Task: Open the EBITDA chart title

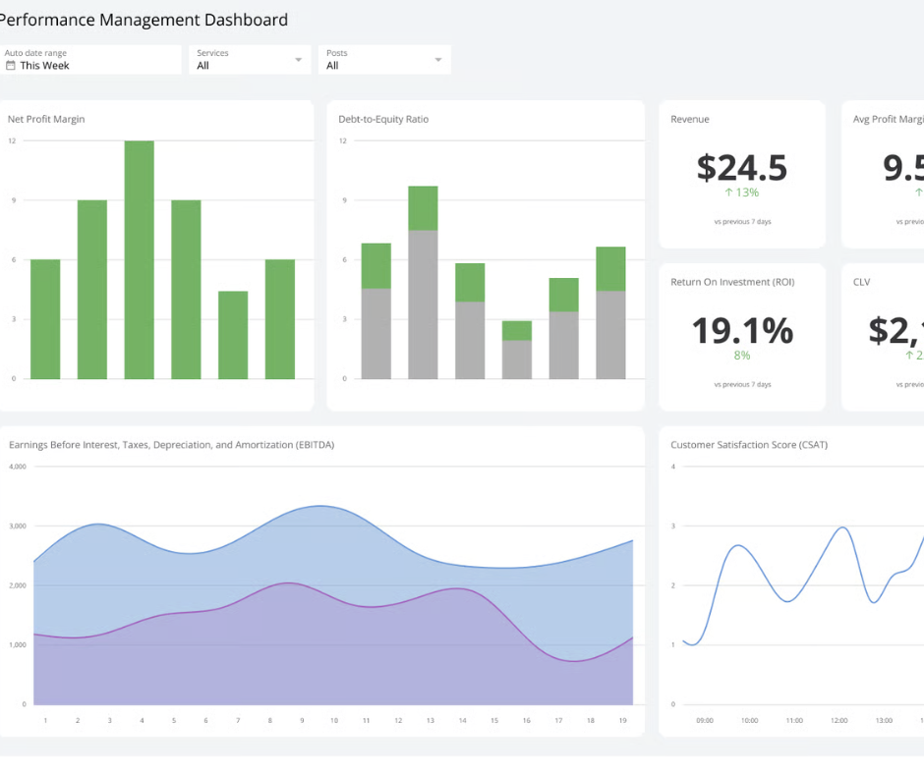Action: coord(171,445)
